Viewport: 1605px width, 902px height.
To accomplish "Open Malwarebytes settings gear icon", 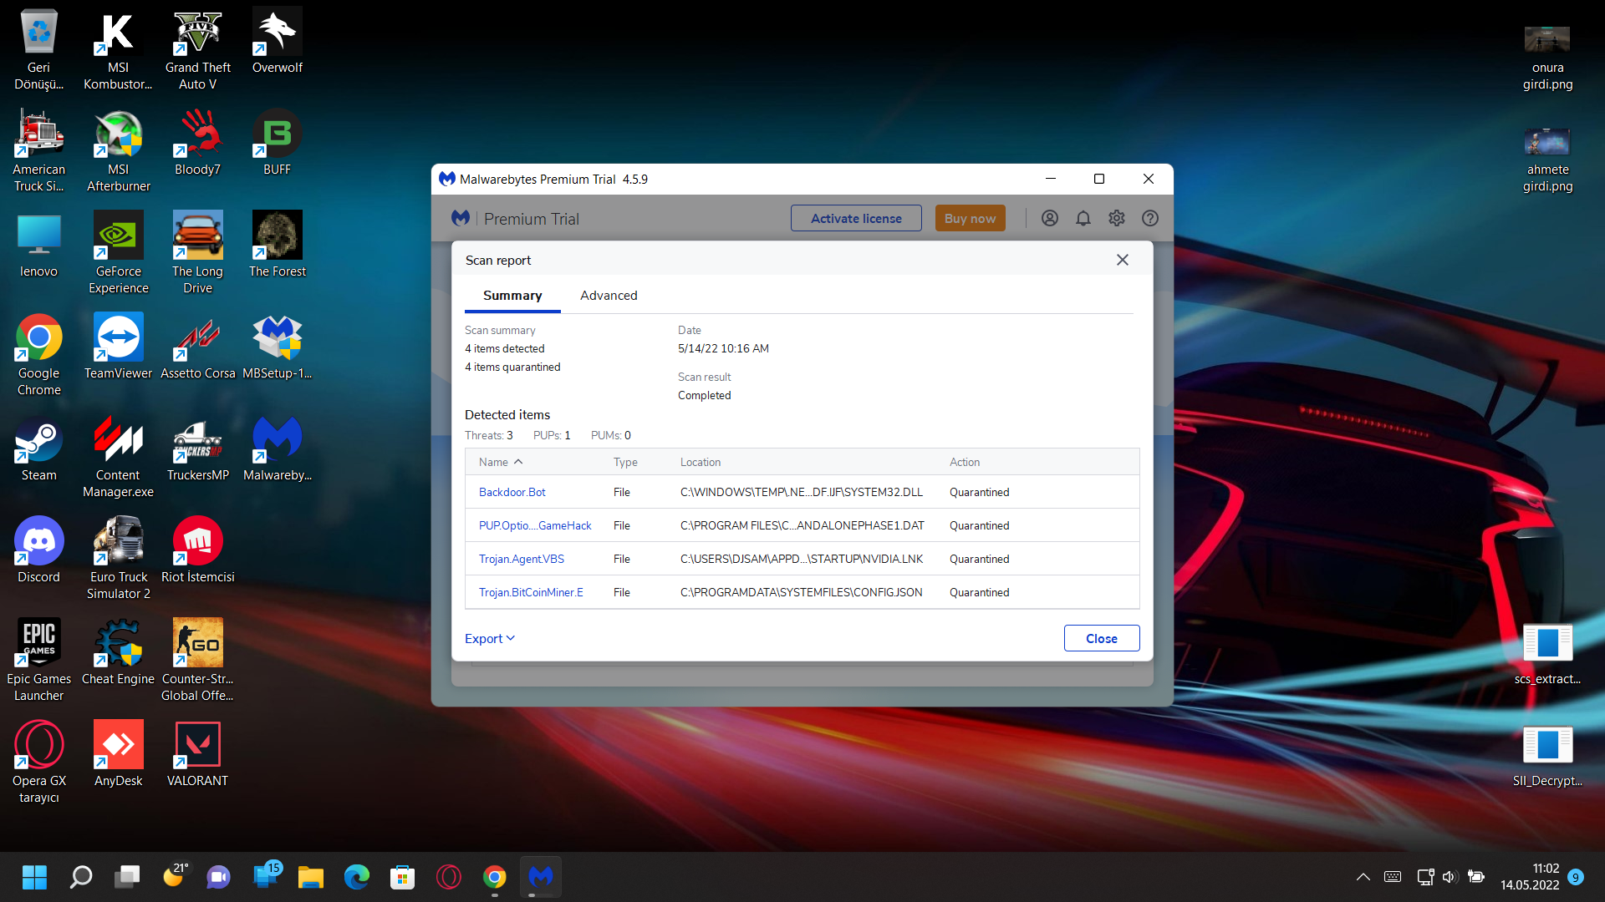I will (x=1117, y=218).
